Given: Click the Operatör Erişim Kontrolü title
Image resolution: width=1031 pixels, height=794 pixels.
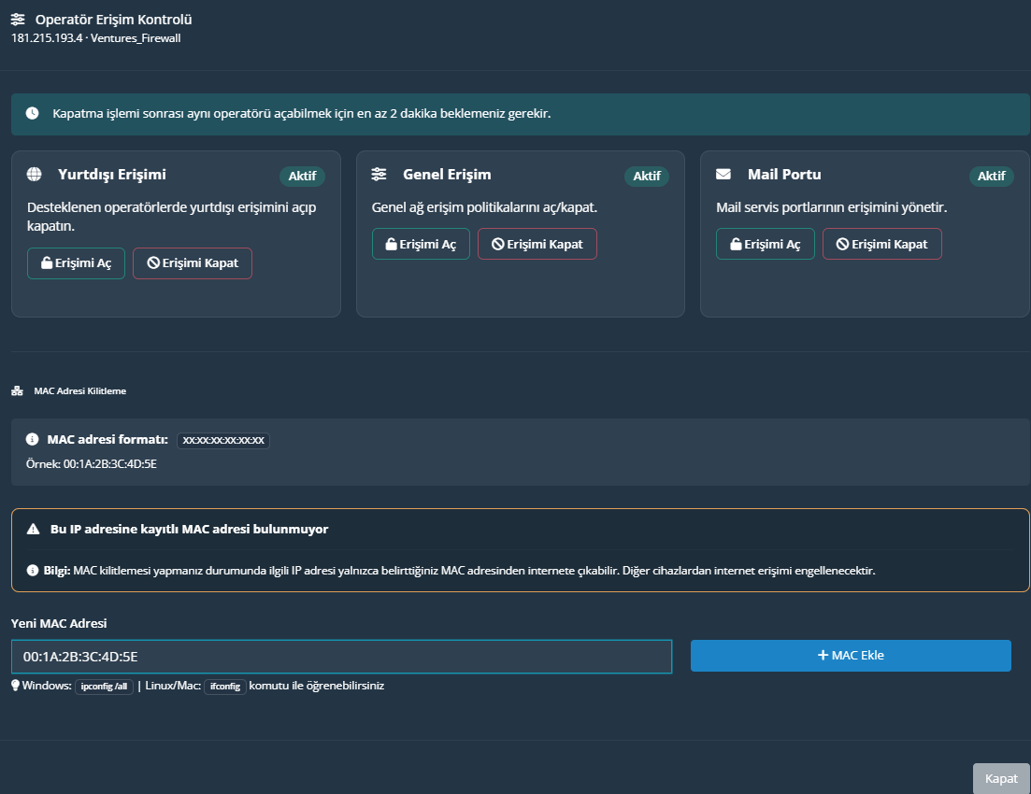Looking at the screenshot, I should 114,20.
